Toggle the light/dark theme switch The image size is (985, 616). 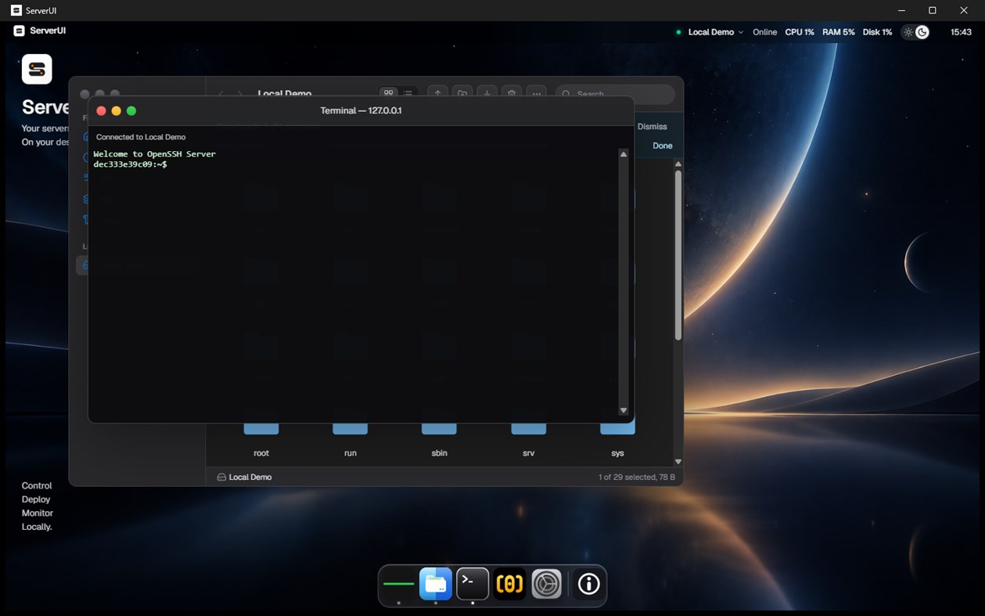click(915, 32)
